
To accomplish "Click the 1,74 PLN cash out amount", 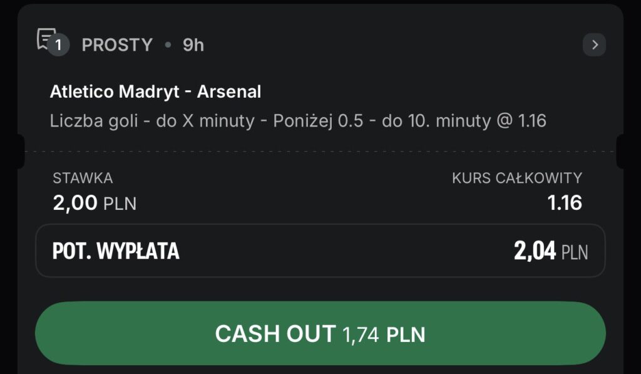I will 384,334.
